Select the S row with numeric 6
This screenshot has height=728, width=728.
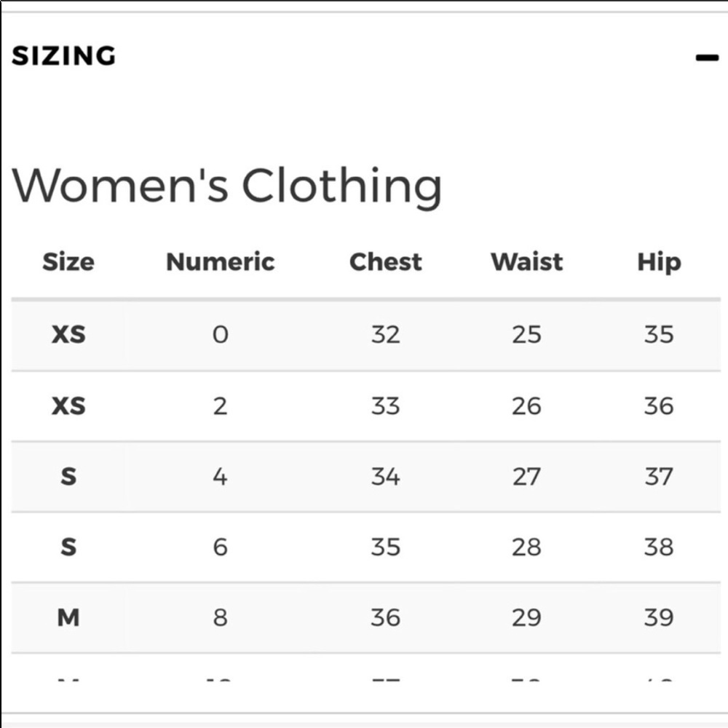pyautogui.click(x=366, y=547)
